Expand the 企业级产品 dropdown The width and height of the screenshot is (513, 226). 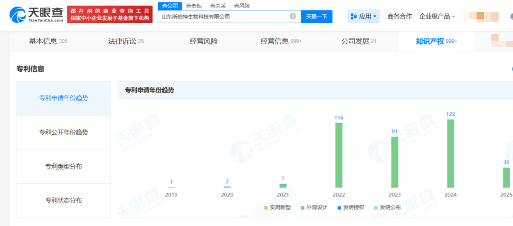[x=437, y=16]
